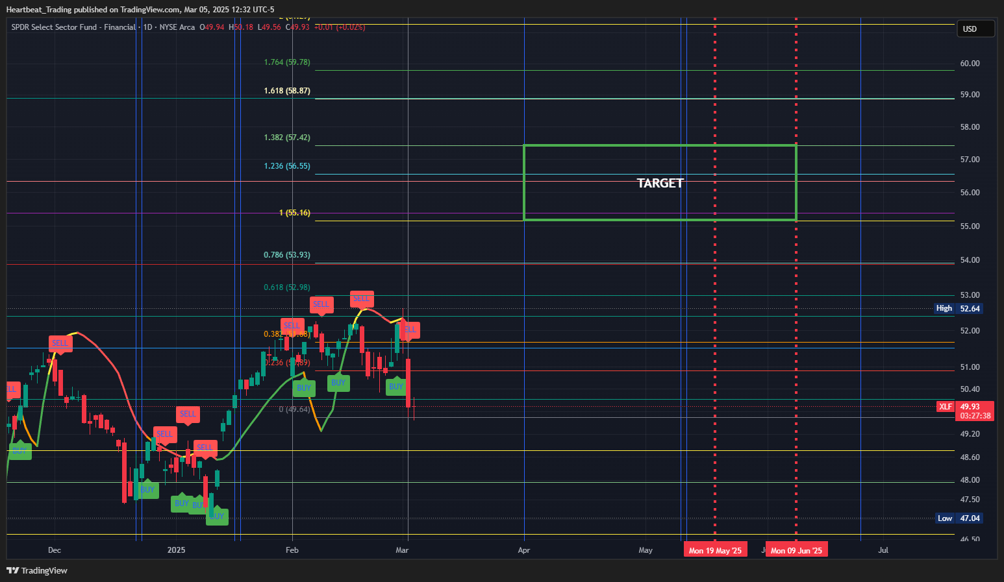The width and height of the screenshot is (1004, 582).
Task: Click the XLF ticker price tag
Action: (x=945, y=407)
